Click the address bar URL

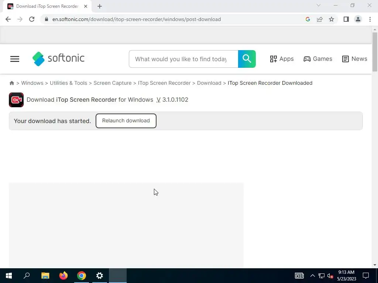137,19
